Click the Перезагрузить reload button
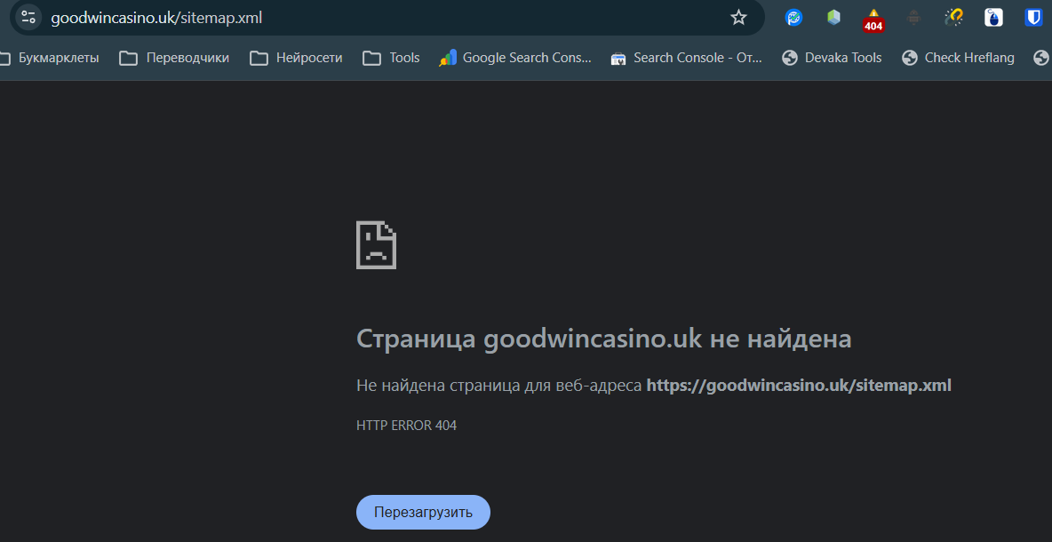The image size is (1052, 542). (x=423, y=513)
